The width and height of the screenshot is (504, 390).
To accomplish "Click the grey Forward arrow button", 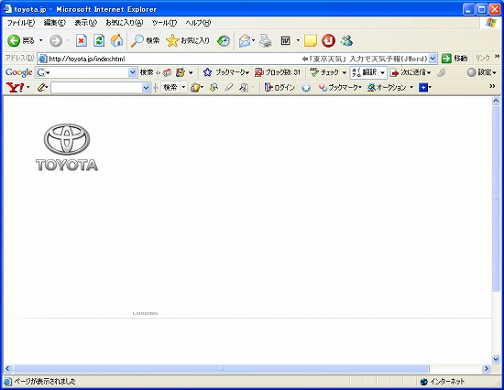I will pos(56,40).
